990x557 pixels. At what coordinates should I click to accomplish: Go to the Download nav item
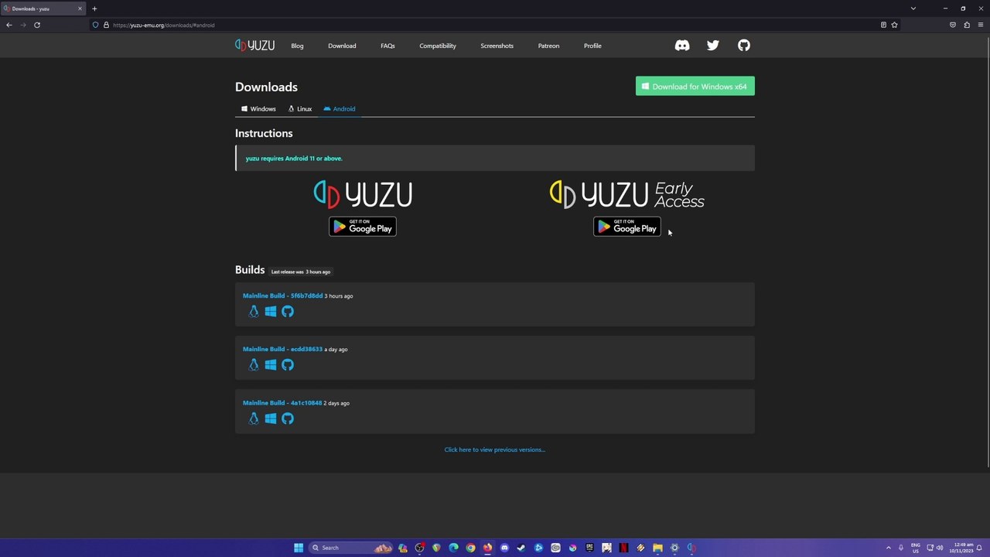pyautogui.click(x=342, y=46)
